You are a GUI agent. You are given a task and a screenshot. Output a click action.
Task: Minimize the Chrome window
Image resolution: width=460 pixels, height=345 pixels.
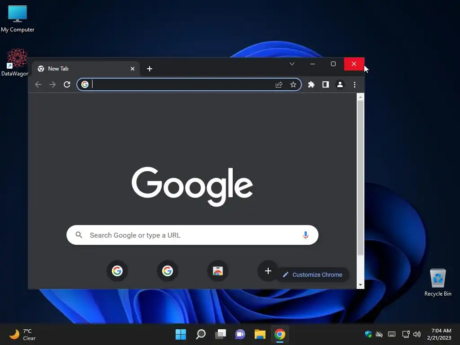313,64
